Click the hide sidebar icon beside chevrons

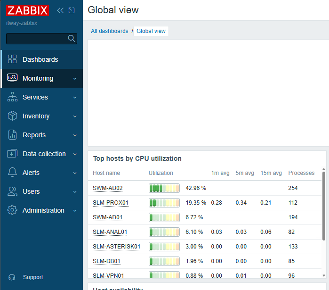click(72, 10)
